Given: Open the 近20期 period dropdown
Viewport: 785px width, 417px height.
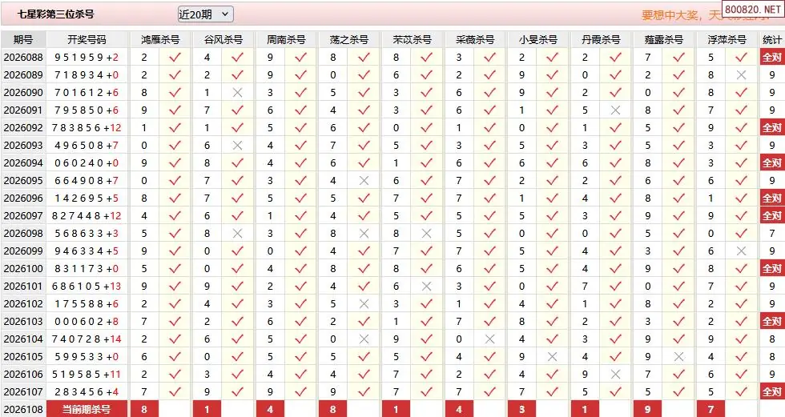Looking at the screenshot, I should [205, 14].
